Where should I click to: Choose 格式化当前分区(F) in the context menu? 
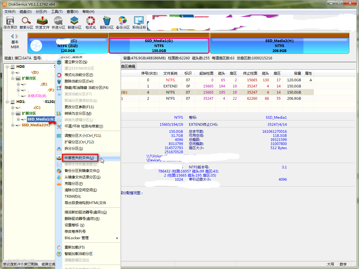88,75
